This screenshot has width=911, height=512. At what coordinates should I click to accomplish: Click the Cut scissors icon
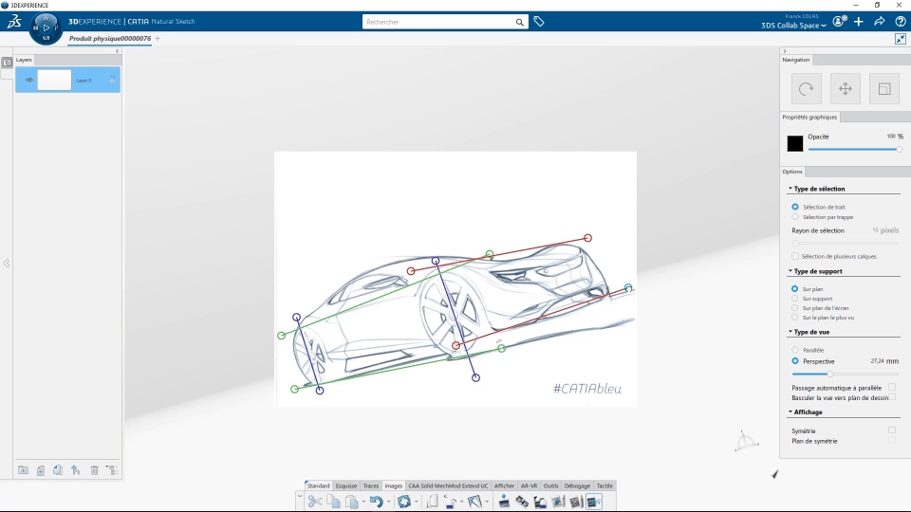(315, 501)
